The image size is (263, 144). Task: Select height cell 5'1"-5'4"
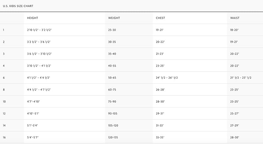pos(33,125)
